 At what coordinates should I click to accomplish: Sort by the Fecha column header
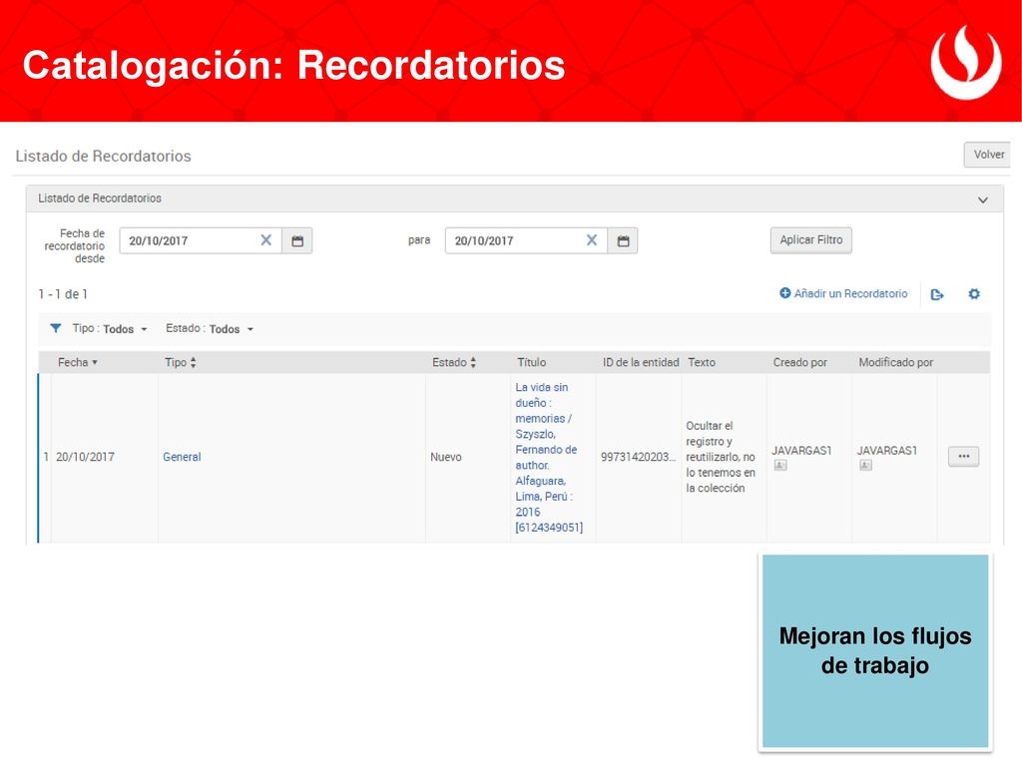pyautogui.click(x=78, y=362)
